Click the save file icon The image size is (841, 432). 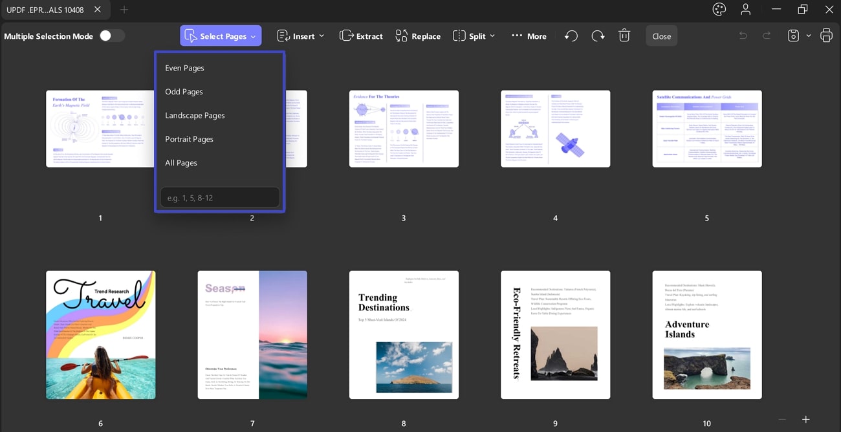[x=794, y=36]
